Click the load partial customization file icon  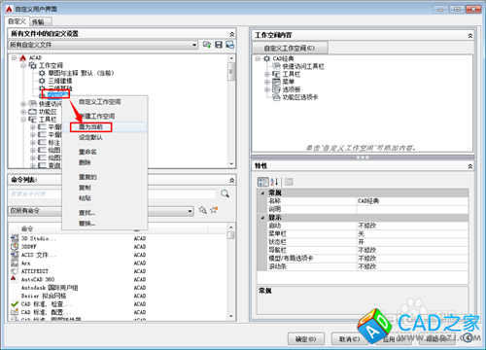[x=207, y=45]
